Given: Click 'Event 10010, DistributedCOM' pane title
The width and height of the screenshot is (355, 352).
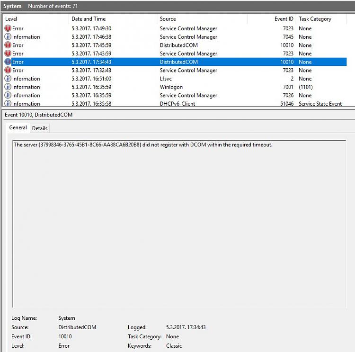Looking at the screenshot, I should tap(38, 115).
